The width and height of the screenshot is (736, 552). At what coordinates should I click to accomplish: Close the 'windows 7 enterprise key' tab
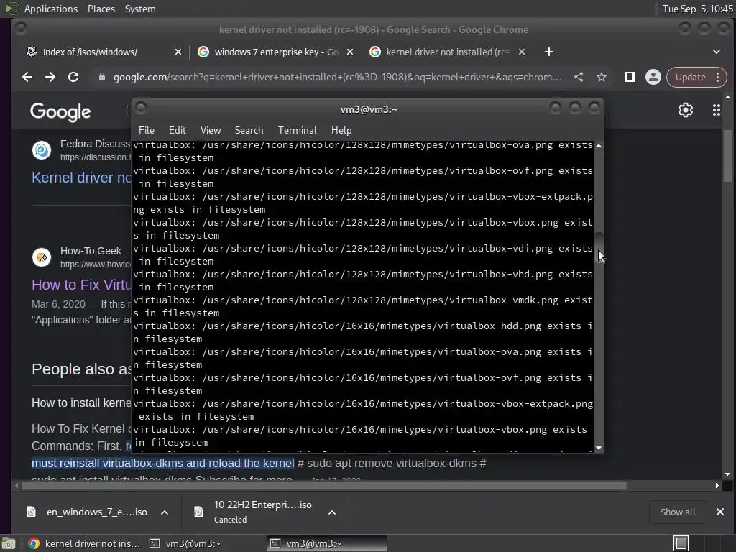point(350,52)
